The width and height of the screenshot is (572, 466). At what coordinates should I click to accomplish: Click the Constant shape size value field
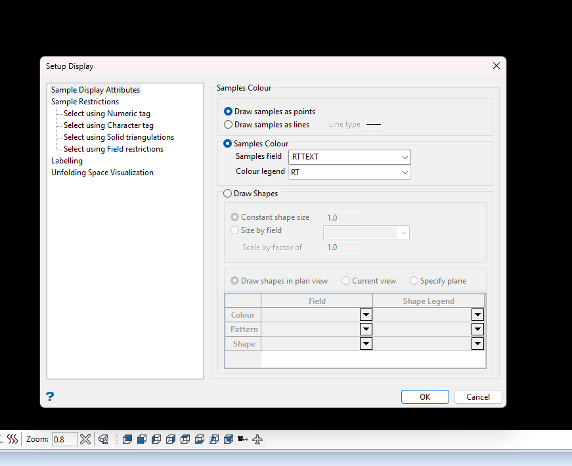(342, 218)
